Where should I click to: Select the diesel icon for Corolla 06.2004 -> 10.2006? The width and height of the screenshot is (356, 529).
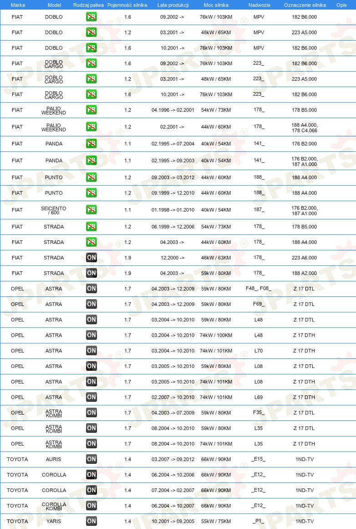tap(91, 475)
